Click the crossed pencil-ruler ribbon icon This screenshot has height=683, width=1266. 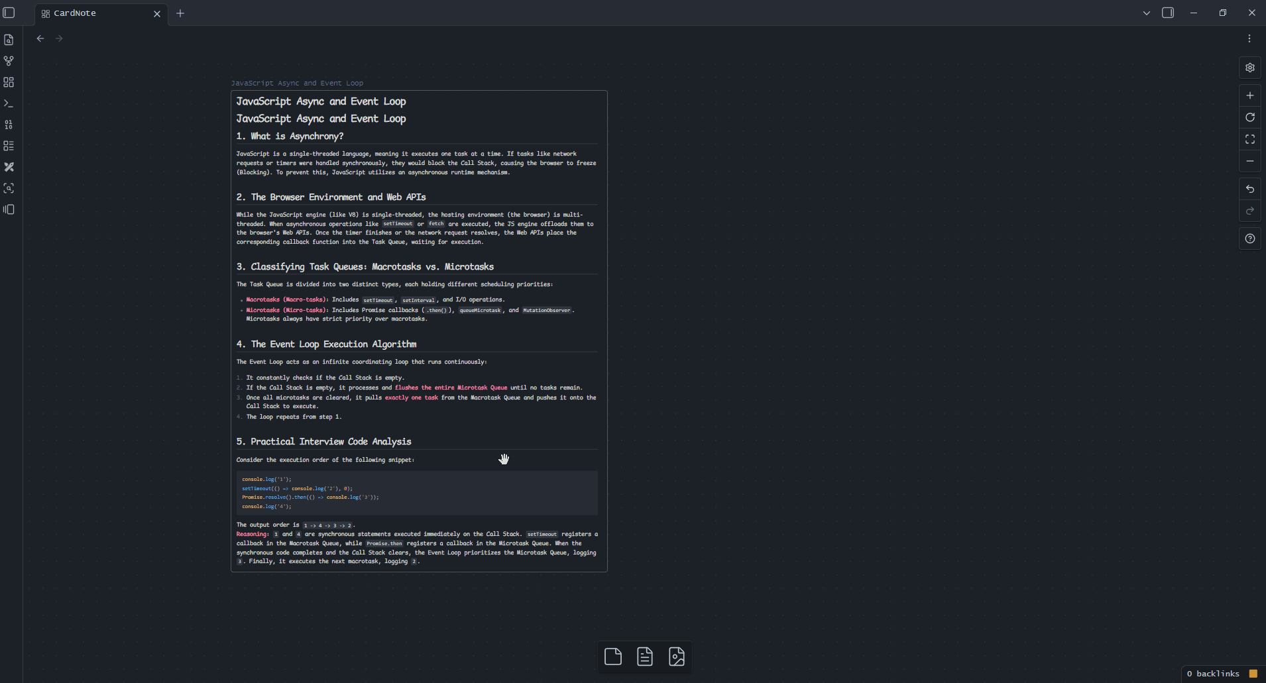(x=9, y=167)
